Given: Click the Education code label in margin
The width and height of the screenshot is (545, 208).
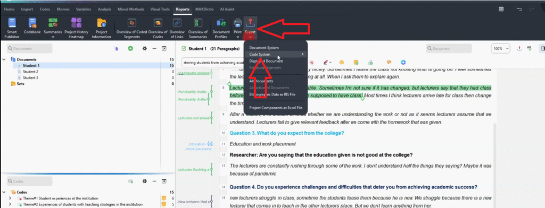Looking at the screenshot, I should pyautogui.click(x=197, y=144).
